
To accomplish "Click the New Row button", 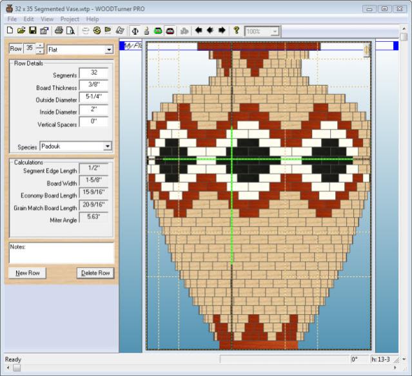I will point(28,273).
